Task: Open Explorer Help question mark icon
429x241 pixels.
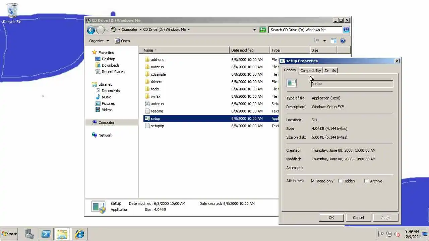Action: click(x=343, y=41)
